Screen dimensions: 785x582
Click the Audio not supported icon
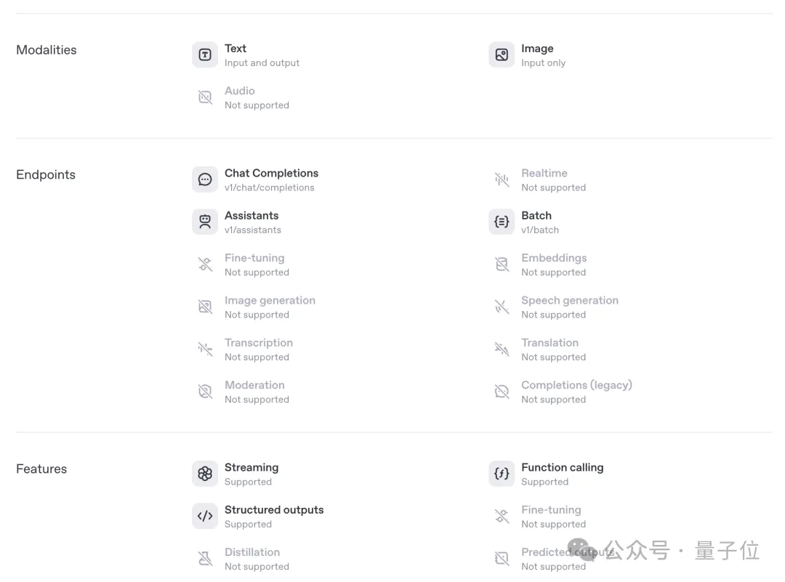[205, 97]
